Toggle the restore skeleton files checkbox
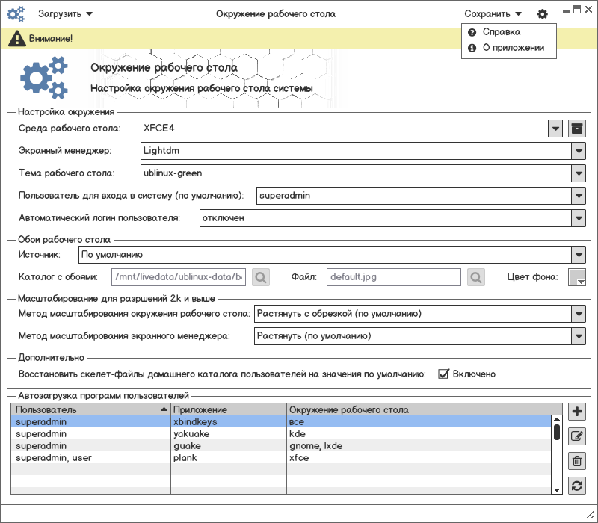Viewport: 598px width, 523px height. coord(443,374)
